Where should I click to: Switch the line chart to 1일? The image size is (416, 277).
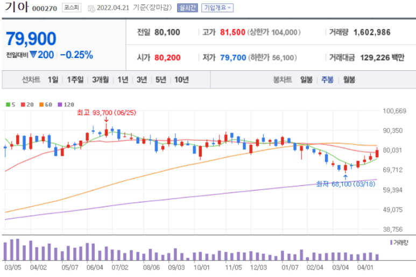coord(53,80)
